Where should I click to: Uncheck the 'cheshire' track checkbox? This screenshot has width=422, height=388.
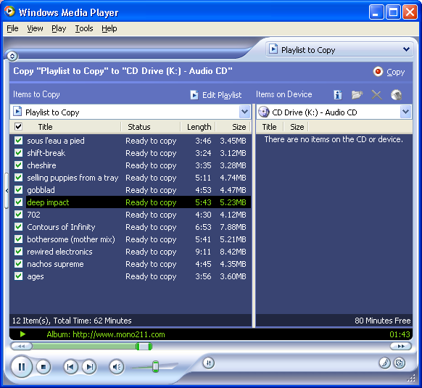[18, 165]
